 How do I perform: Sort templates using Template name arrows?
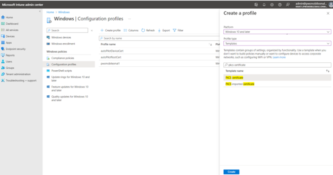[x=328, y=71]
